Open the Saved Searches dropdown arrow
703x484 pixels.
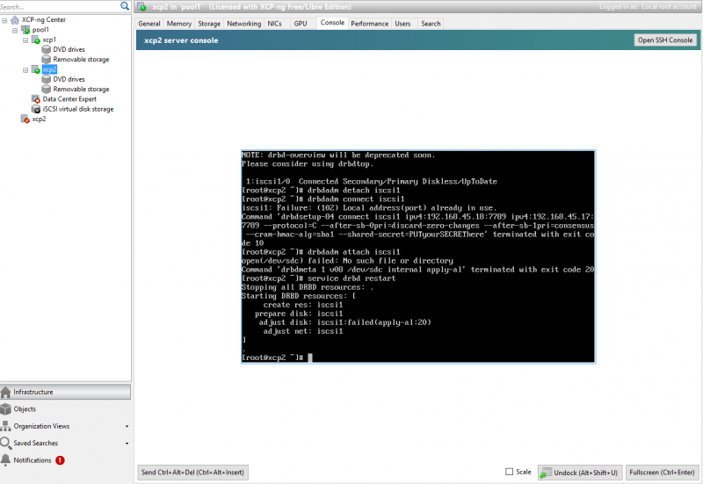(127, 444)
